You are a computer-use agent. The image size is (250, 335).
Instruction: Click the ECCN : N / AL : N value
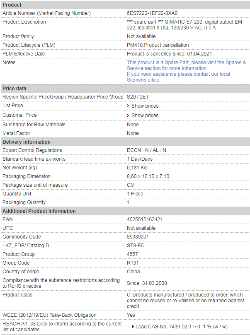146,150
